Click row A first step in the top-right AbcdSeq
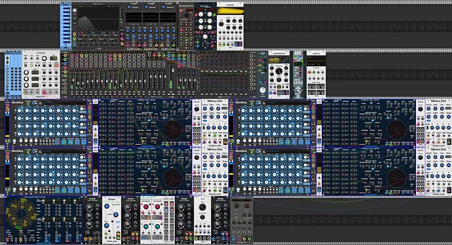This screenshot has height=245, width=452. [x=244, y=110]
